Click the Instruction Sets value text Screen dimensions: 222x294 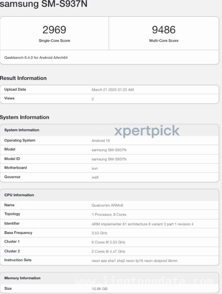pos(135,261)
